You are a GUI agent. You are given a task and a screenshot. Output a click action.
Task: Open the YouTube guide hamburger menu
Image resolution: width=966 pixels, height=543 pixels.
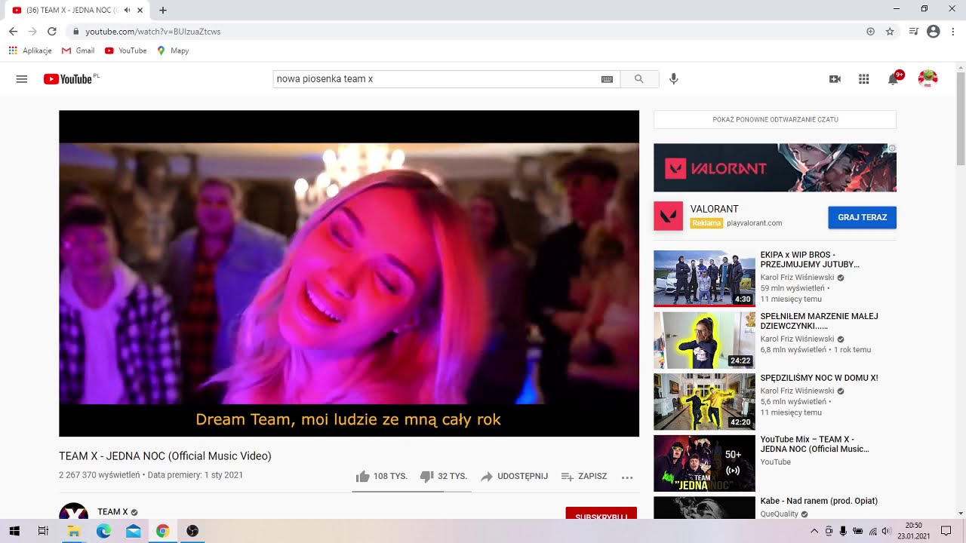22,79
